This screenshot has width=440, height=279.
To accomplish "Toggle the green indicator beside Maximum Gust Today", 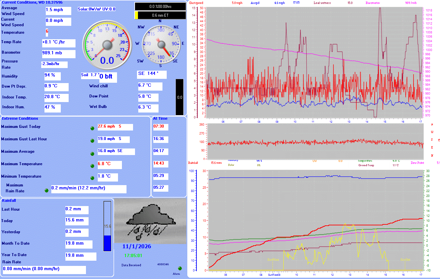I will [x=92, y=128].
